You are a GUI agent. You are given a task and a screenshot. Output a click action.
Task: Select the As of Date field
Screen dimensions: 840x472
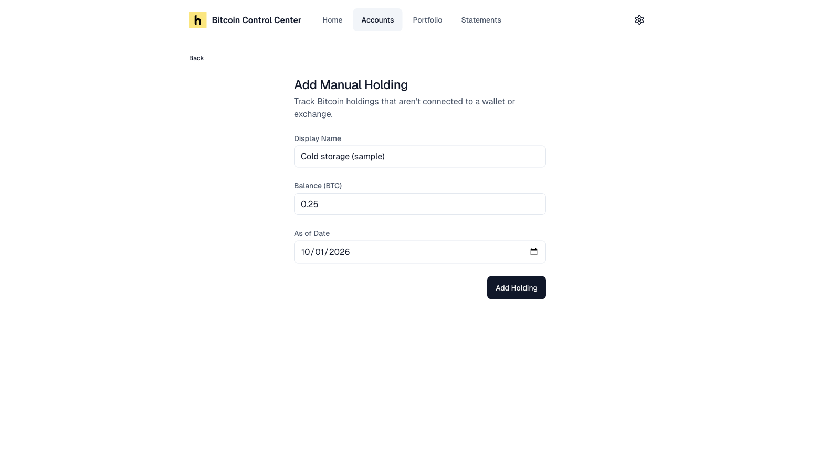420,252
